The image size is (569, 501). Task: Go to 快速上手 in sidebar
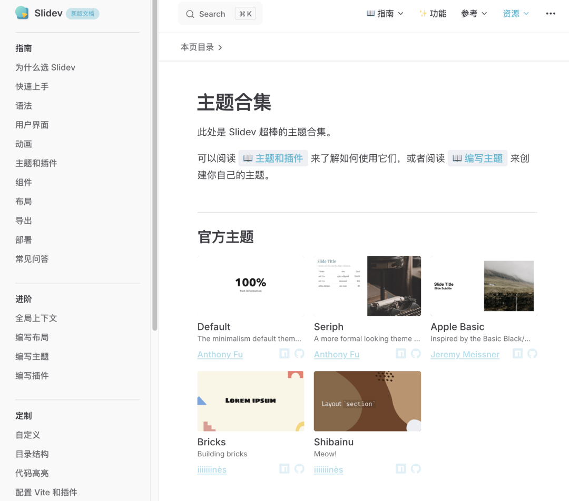[x=32, y=87]
